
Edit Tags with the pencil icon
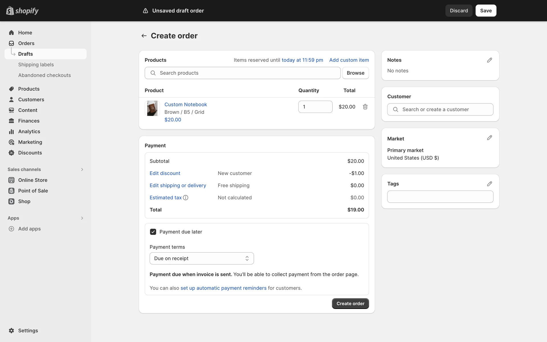489,184
